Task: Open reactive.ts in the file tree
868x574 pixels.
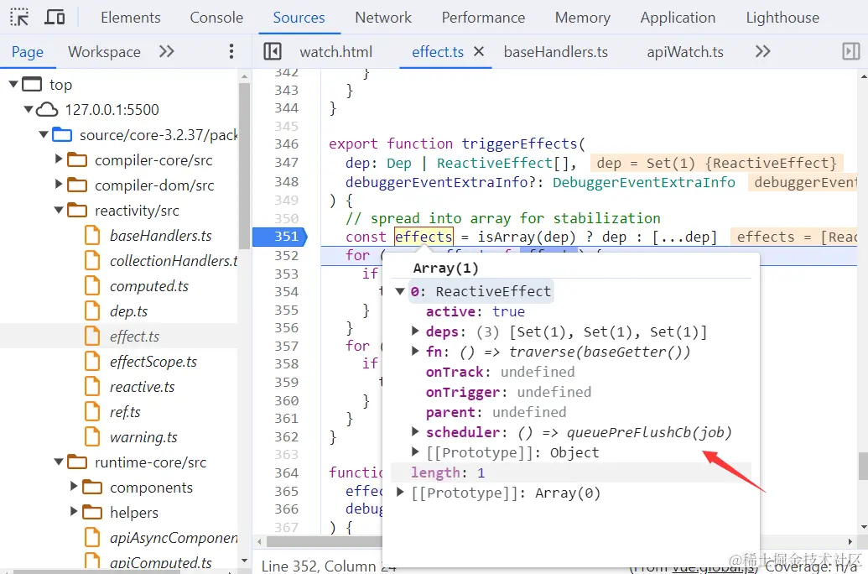Action: 143,387
